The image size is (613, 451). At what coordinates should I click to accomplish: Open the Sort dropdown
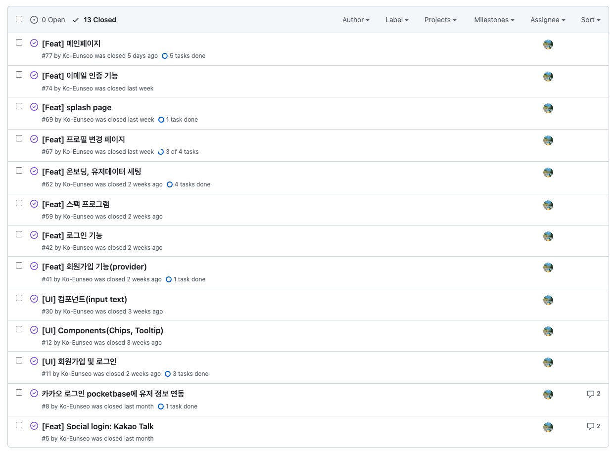pyautogui.click(x=591, y=20)
